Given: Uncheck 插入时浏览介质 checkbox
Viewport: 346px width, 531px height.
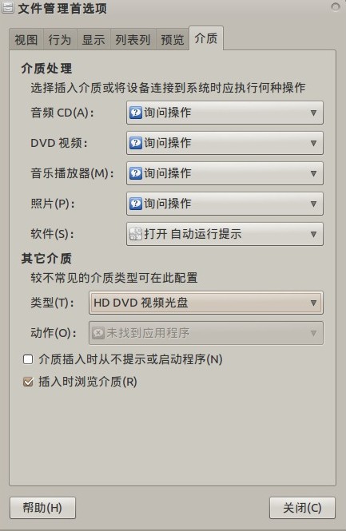Looking at the screenshot, I should coord(28,382).
